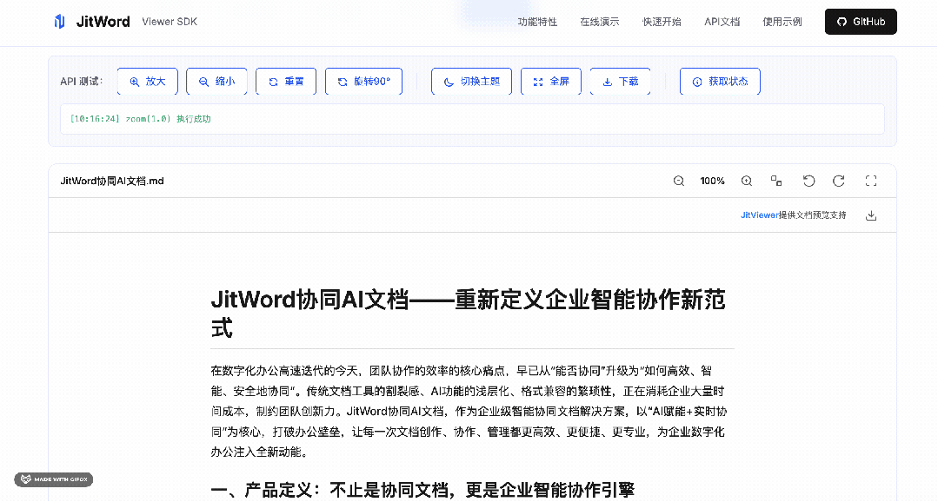Image resolution: width=938 pixels, height=502 pixels.
Task: Open the GitHub button in the header
Action: pos(861,22)
